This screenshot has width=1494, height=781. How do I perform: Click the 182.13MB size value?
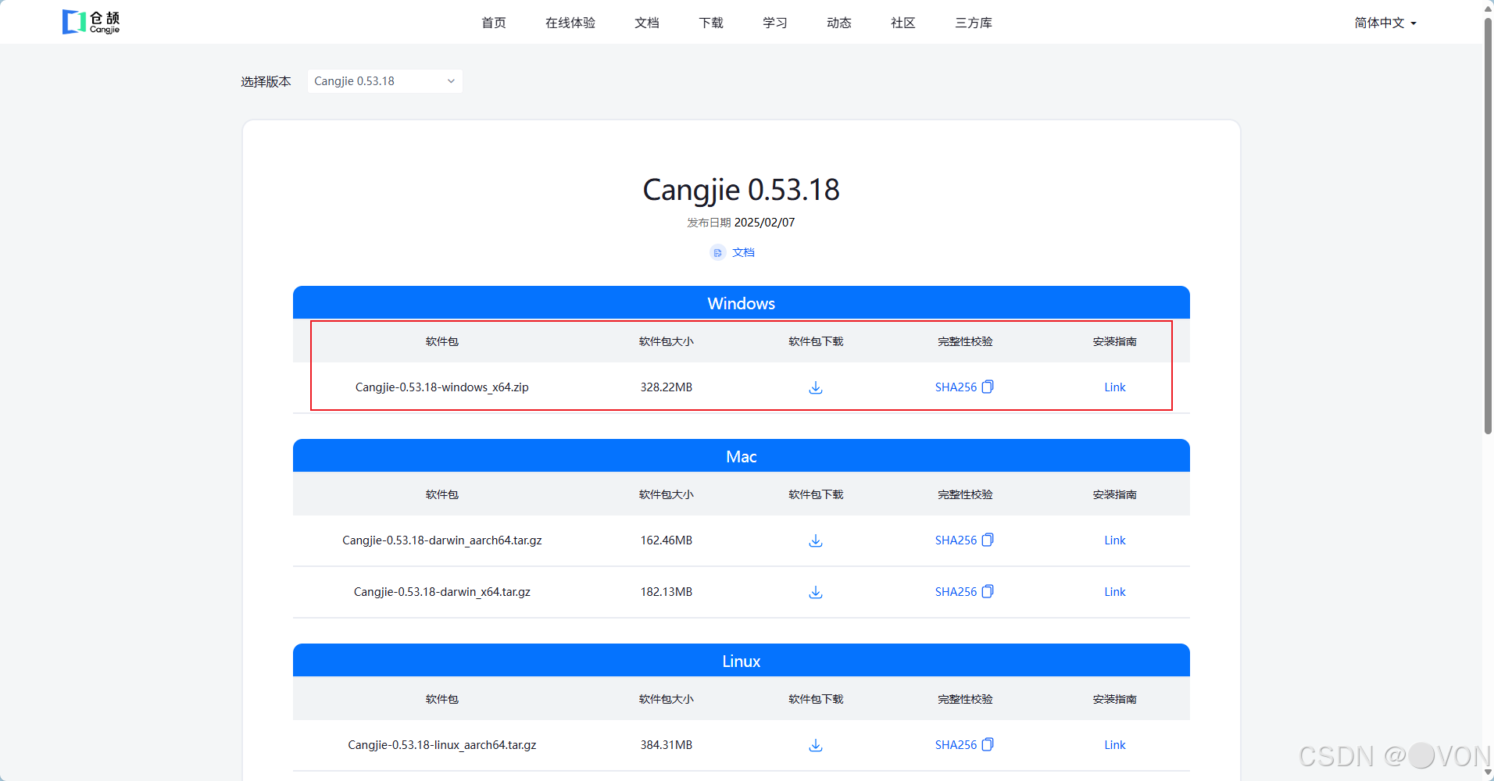pos(667,592)
